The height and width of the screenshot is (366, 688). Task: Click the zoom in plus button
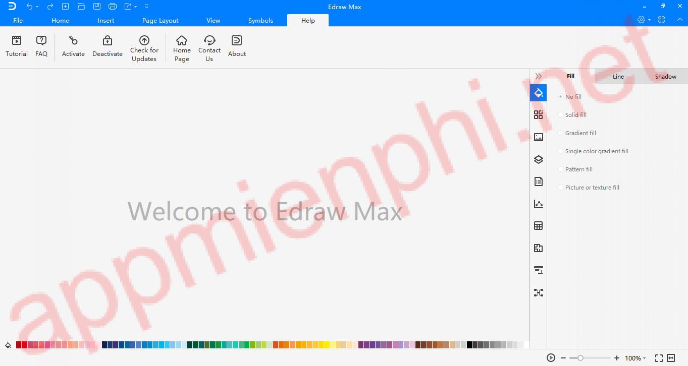point(617,358)
